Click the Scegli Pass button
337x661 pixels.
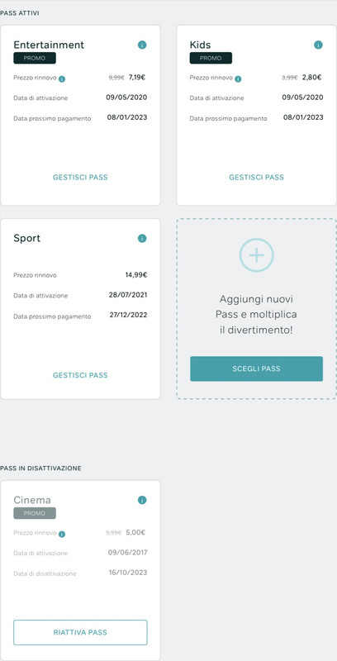click(256, 369)
